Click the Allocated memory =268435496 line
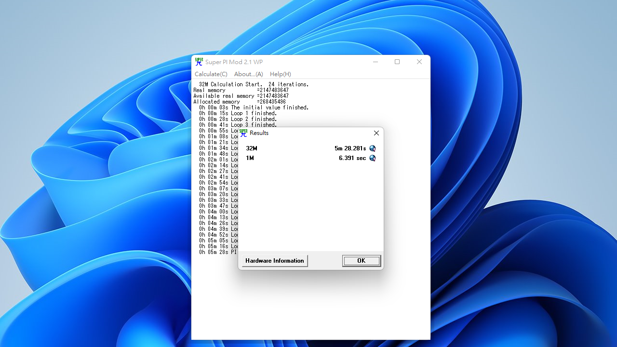The height and width of the screenshot is (347, 617). pos(240,102)
